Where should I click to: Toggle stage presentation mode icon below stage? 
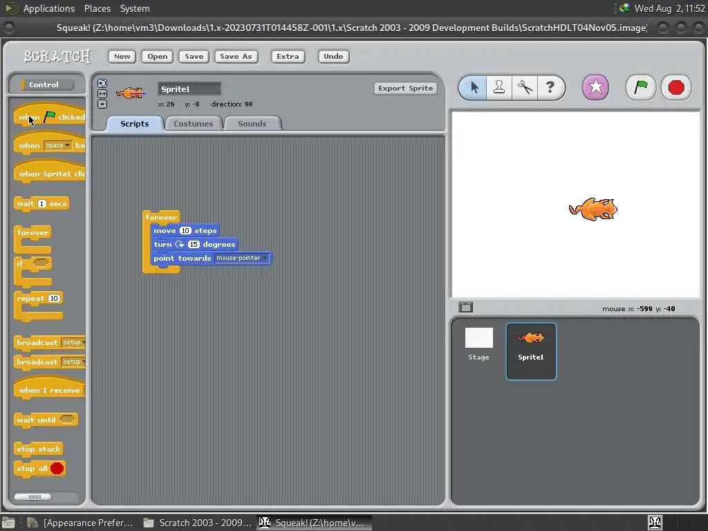pos(465,308)
